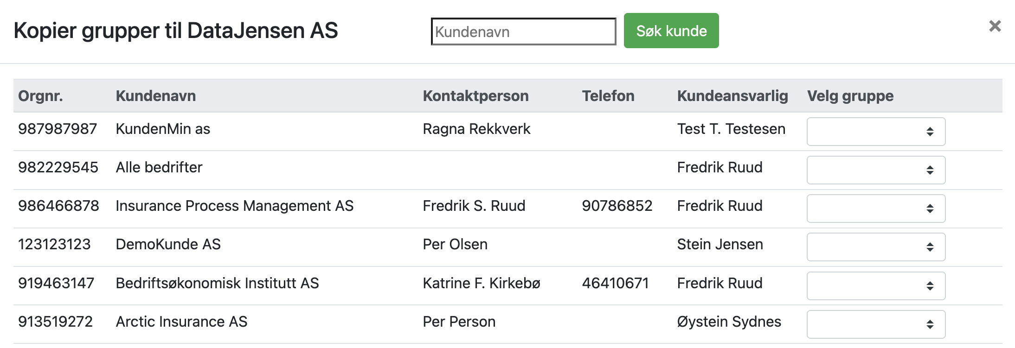The width and height of the screenshot is (1015, 348).
Task: Click the Telefon column header
Action: click(608, 96)
